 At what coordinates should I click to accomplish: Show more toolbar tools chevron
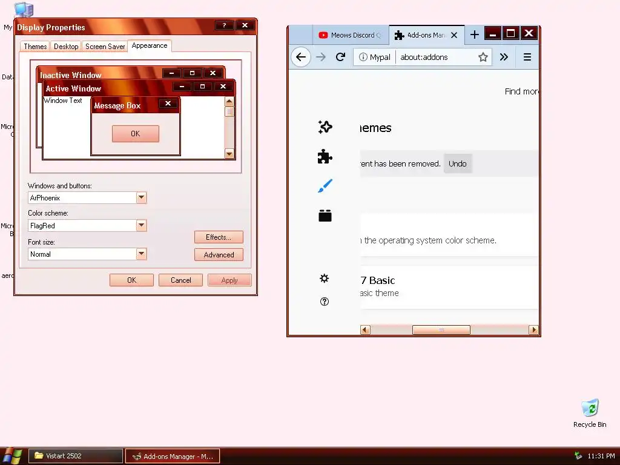click(504, 57)
